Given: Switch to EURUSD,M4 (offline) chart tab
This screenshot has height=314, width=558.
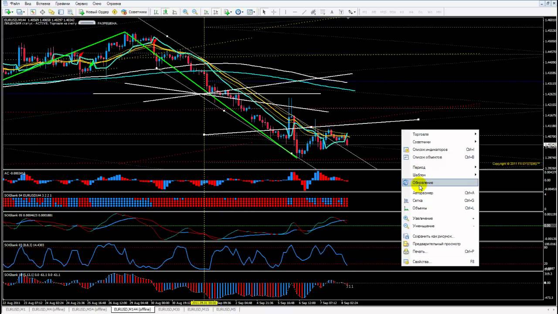Looking at the screenshot, I should click(x=48, y=309).
